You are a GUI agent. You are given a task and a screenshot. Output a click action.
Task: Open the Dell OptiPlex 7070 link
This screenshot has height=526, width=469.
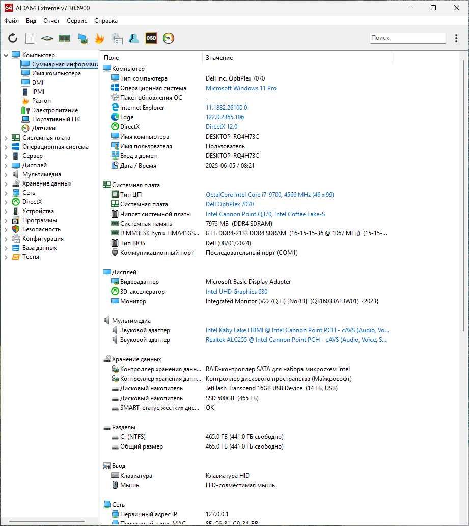[229, 204]
